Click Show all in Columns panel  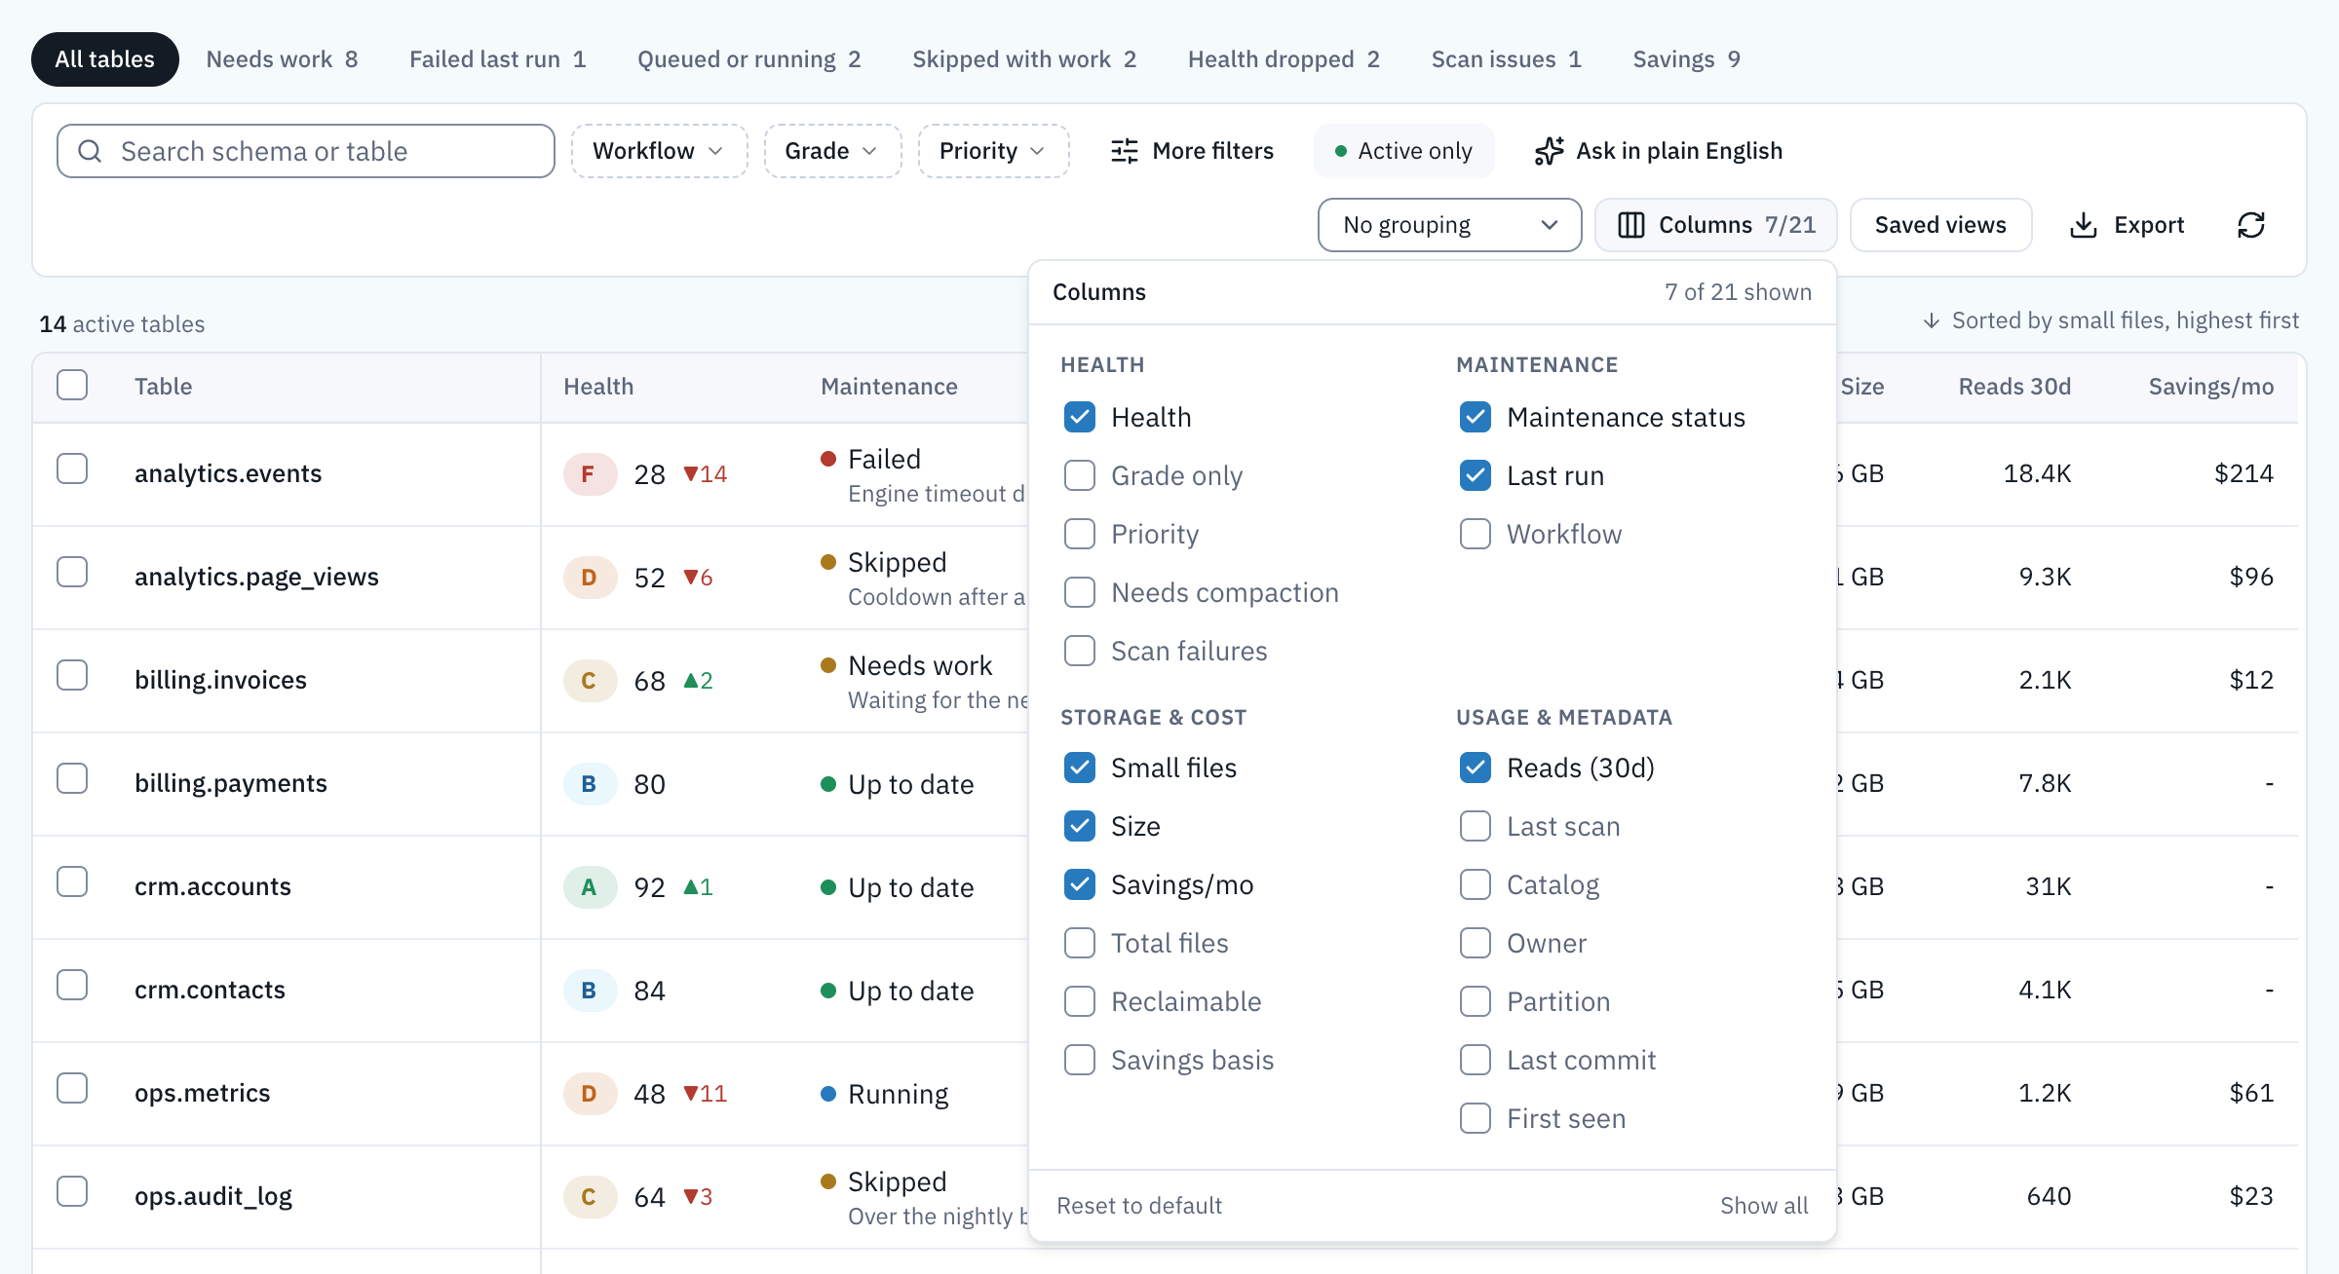click(1764, 1206)
